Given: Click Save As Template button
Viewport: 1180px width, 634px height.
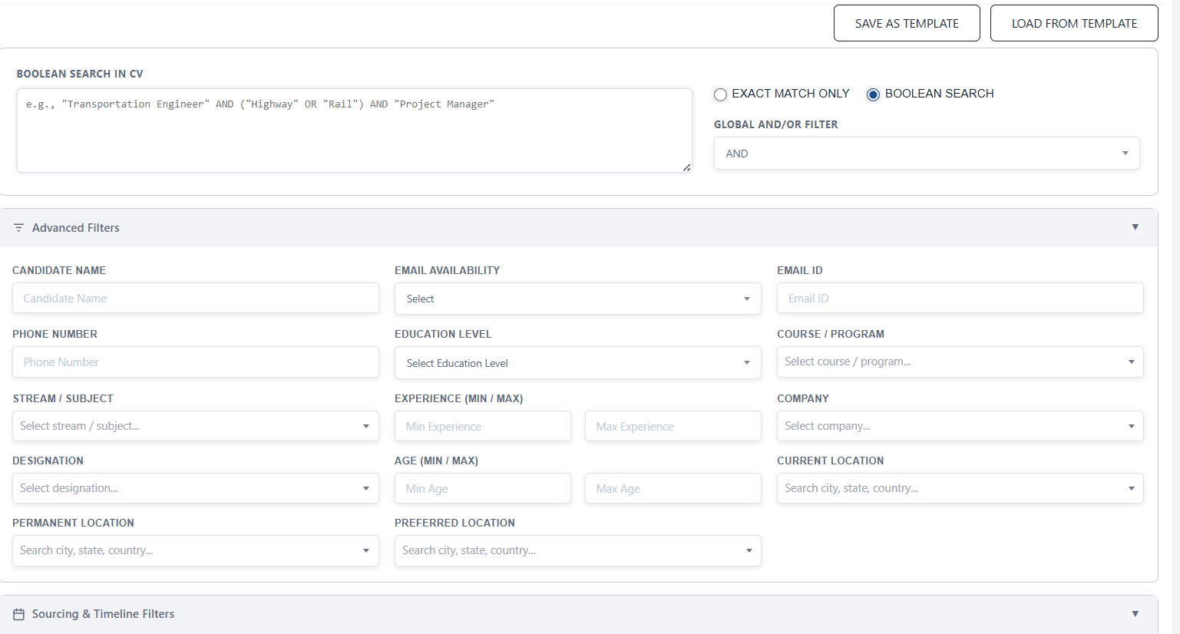Looking at the screenshot, I should pyautogui.click(x=907, y=23).
